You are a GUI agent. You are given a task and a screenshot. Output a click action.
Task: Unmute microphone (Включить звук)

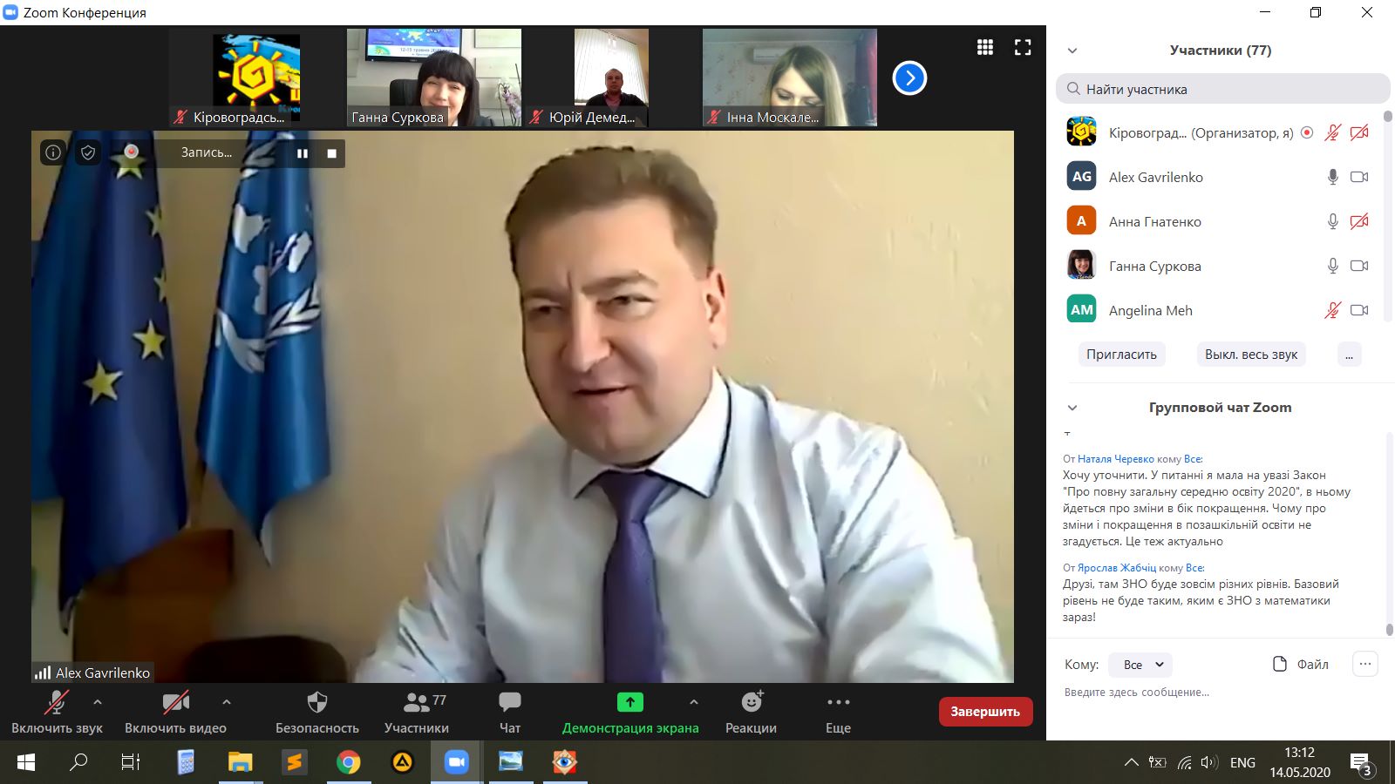click(57, 702)
